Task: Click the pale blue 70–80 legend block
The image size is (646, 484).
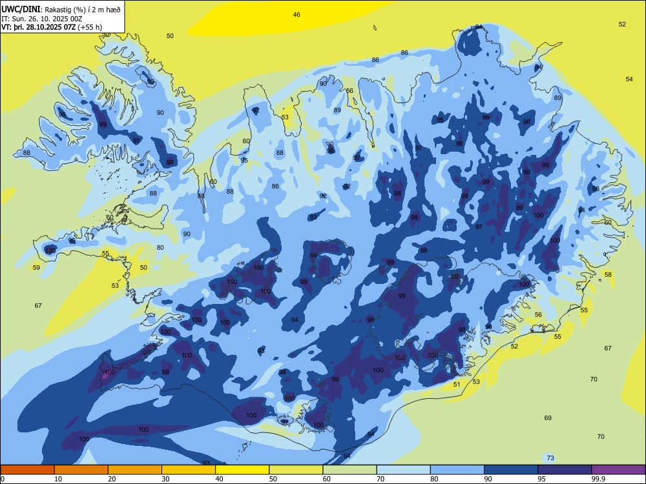Action: tap(403, 470)
